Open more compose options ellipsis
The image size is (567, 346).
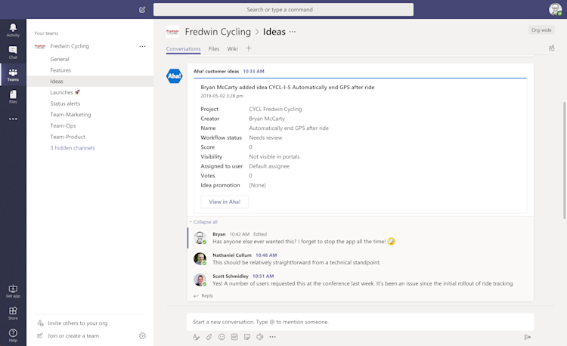tap(273, 337)
